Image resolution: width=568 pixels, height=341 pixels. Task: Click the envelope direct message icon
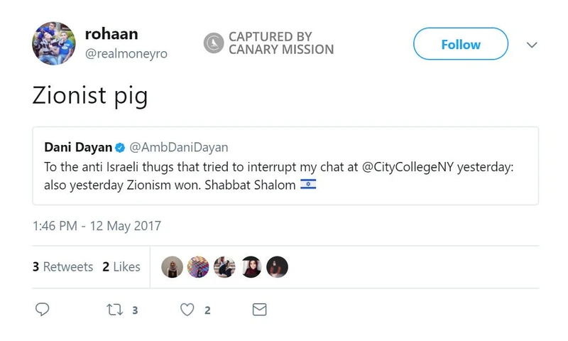pos(260,310)
